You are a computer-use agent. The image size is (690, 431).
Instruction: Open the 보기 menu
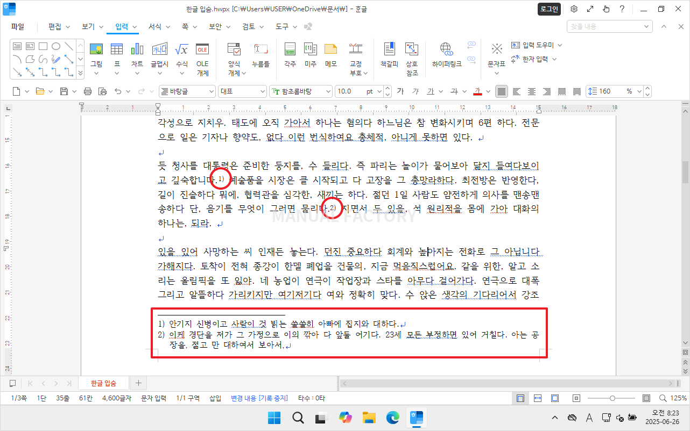pyautogui.click(x=91, y=26)
